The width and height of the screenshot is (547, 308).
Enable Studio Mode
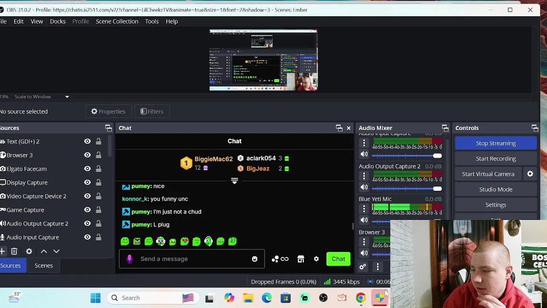pos(496,190)
